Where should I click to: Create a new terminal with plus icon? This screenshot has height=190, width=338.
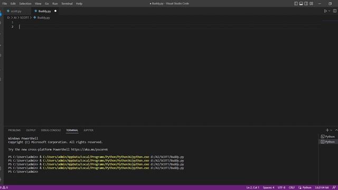pos(327,130)
